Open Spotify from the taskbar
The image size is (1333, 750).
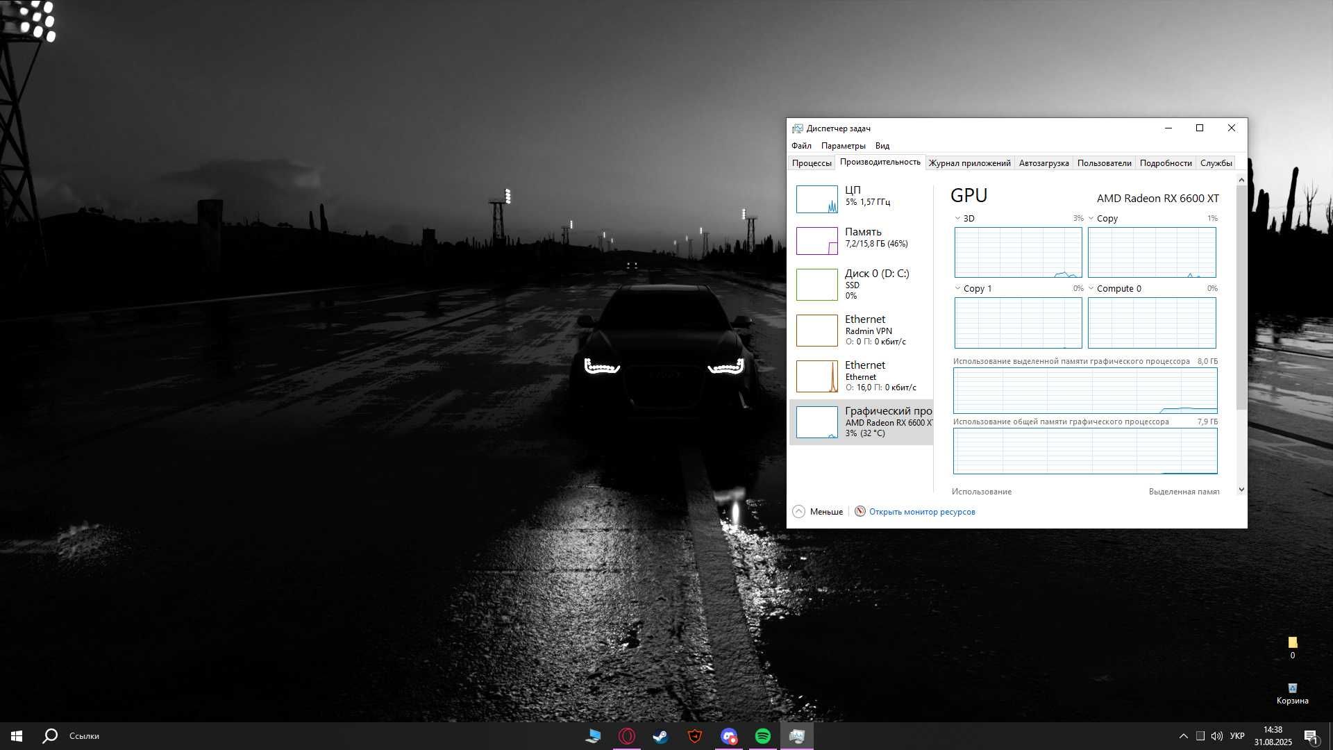[763, 736]
